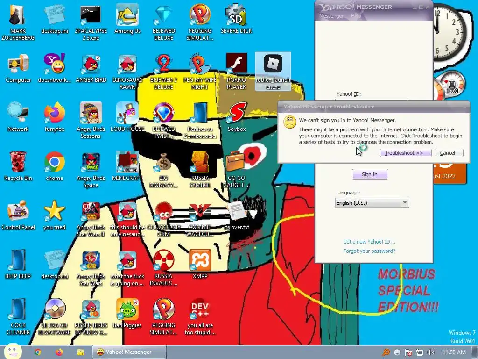This screenshot has width=478, height=359.
Task: Select the Soybox desktop icon
Action: tap(237, 117)
